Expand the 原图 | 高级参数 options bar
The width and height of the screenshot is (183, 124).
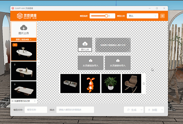(24, 40)
